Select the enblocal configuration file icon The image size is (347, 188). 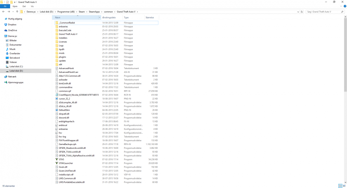point(57,125)
